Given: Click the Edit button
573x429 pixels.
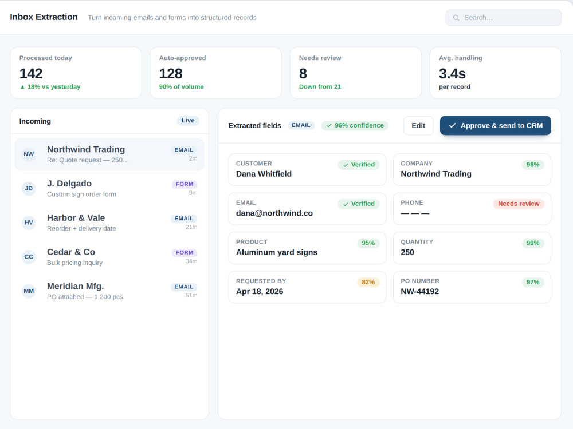Looking at the screenshot, I should click(418, 125).
